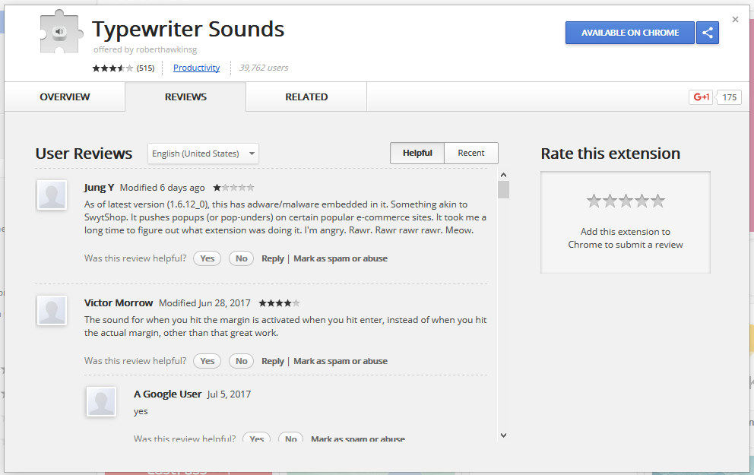Click Jung Y's profile avatar
The height and width of the screenshot is (475, 754).
pos(51,195)
